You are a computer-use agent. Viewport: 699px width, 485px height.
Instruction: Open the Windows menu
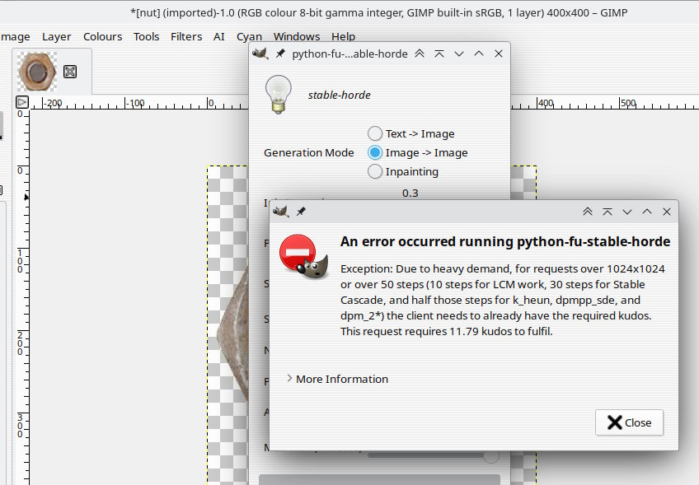(x=297, y=36)
